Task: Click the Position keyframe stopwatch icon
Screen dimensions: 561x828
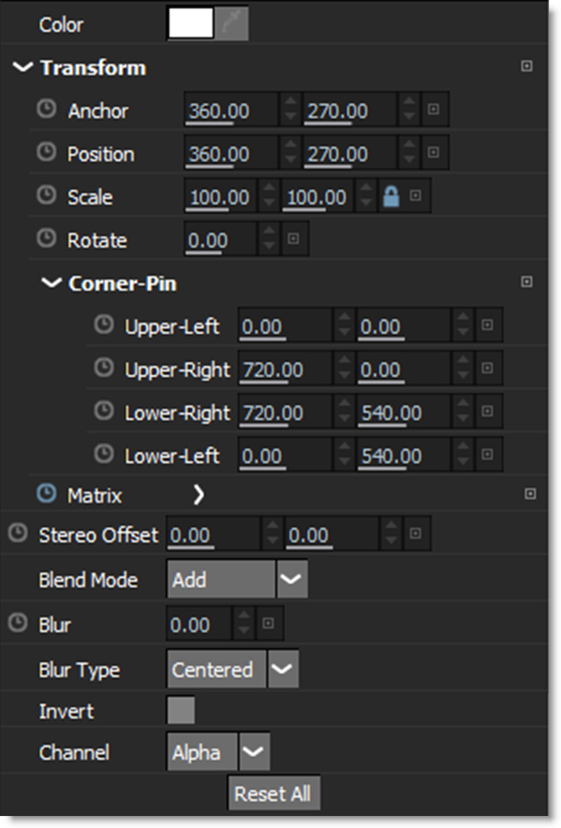Action: point(46,152)
